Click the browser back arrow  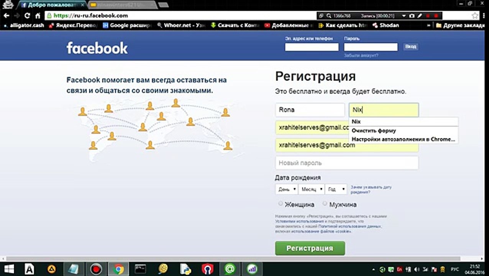coord(7,16)
